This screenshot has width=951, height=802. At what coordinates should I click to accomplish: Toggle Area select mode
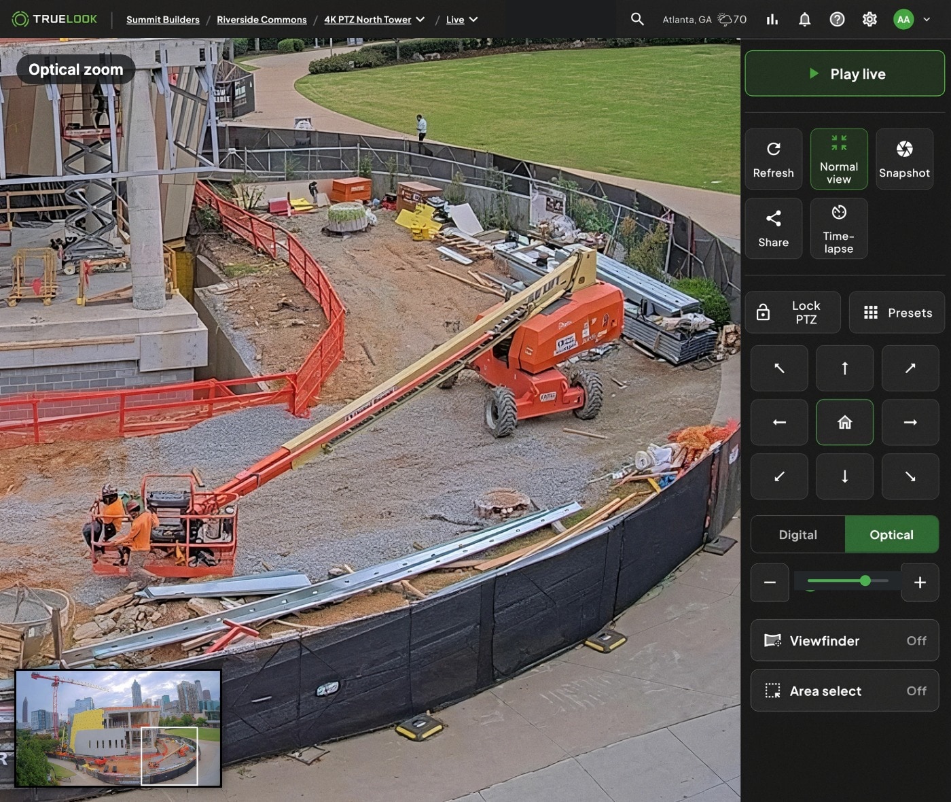(845, 691)
